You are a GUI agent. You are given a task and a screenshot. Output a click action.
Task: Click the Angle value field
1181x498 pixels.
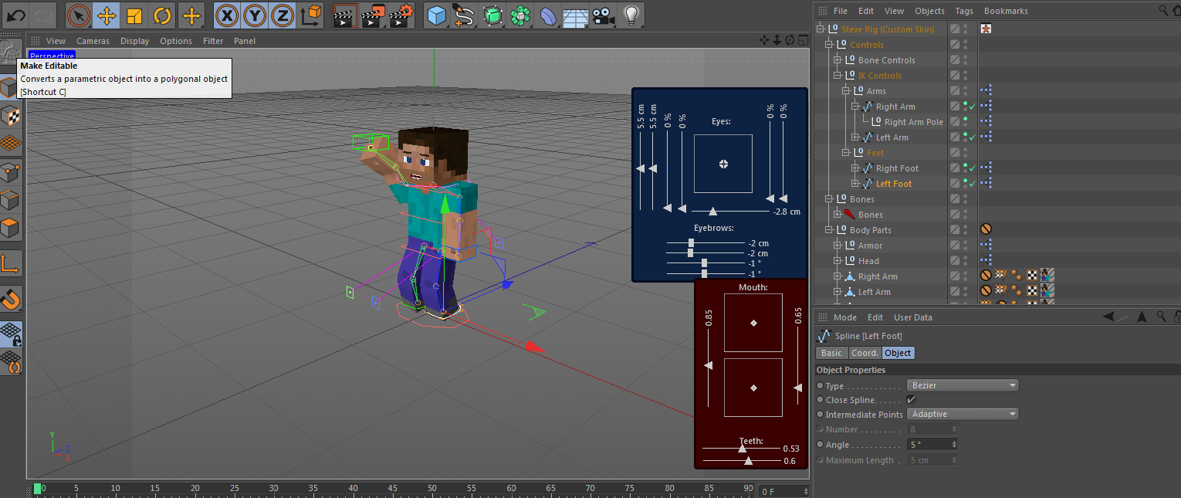[929, 445]
